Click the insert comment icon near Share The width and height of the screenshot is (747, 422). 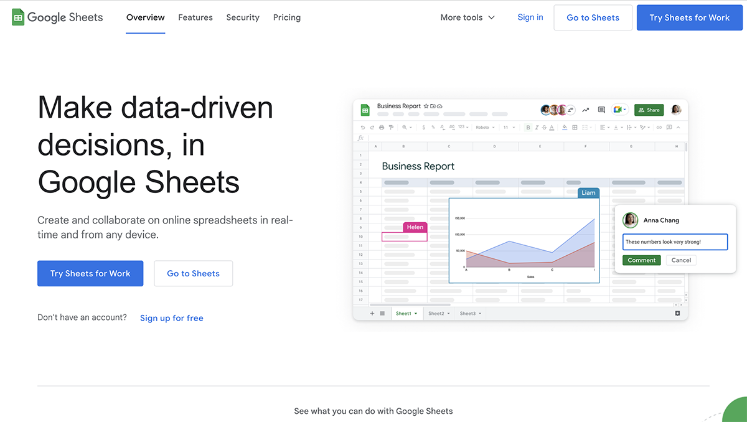[601, 110]
